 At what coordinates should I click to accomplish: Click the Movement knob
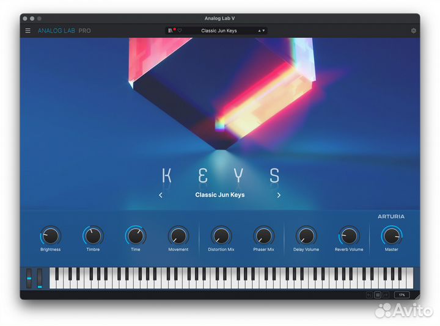click(178, 236)
